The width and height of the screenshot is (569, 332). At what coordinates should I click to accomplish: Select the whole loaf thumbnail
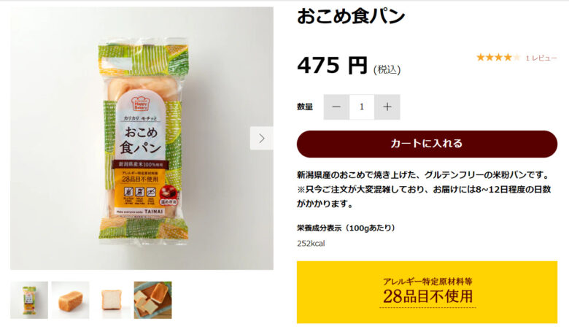click(x=71, y=300)
